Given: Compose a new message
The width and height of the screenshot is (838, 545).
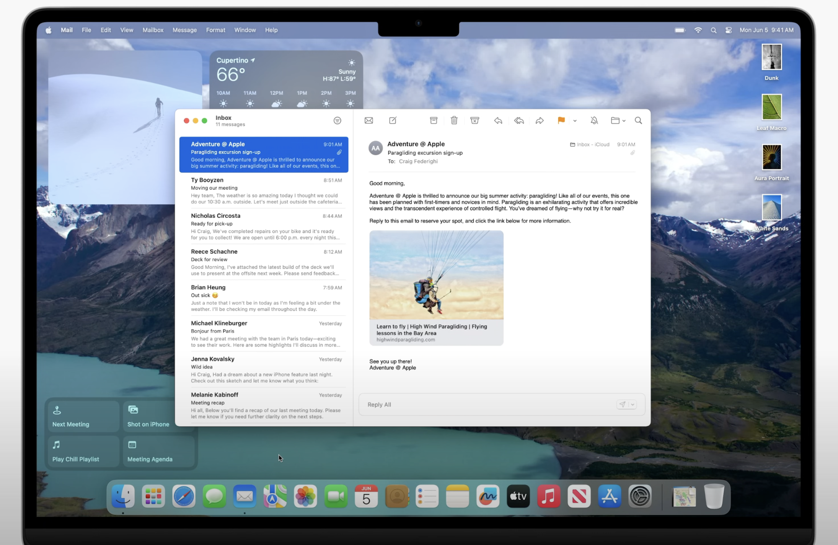Looking at the screenshot, I should 393,121.
